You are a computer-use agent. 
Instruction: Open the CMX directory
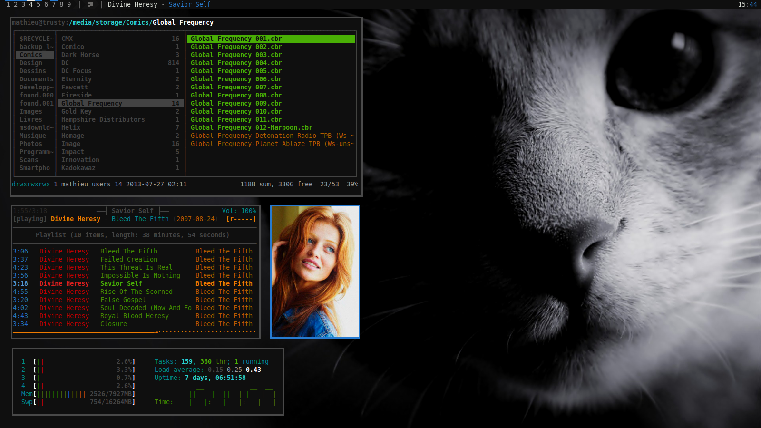click(120, 39)
